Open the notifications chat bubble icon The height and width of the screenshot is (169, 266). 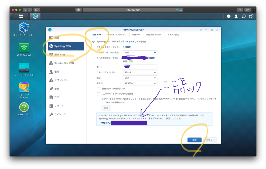pyautogui.click(x=229, y=16)
